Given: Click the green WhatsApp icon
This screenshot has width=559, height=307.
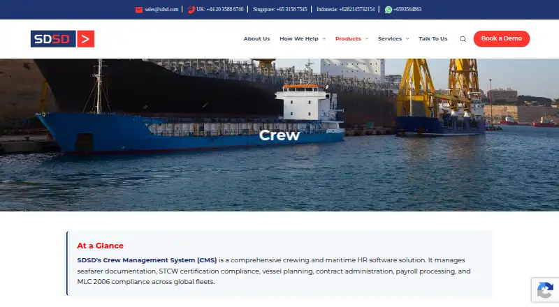Looking at the screenshot, I should pos(389,10).
